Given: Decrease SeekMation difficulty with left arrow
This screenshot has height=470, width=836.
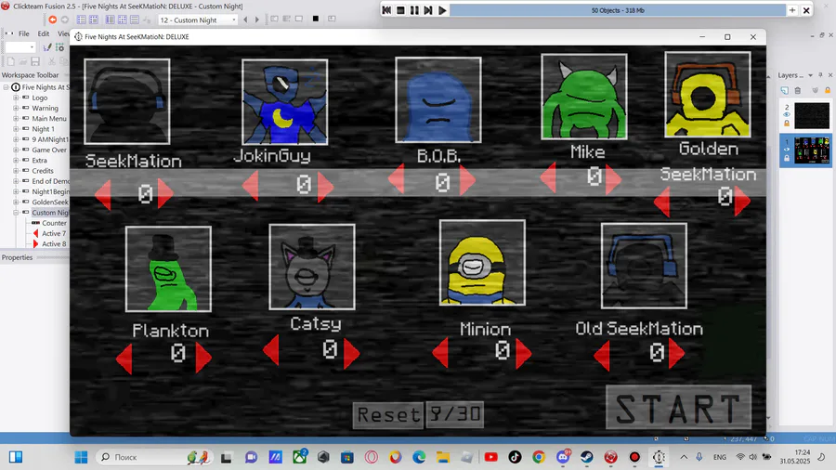Looking at the screenshot, I should point(103,195).
